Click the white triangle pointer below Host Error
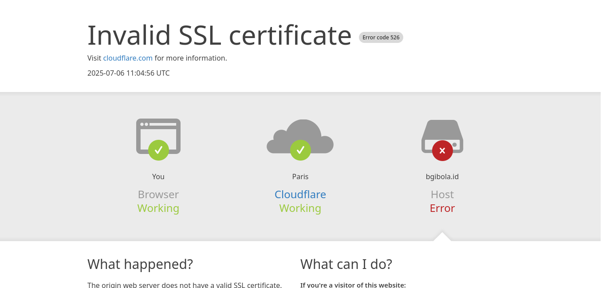Screen dimensions: 606x288 (x=442, y=238)
